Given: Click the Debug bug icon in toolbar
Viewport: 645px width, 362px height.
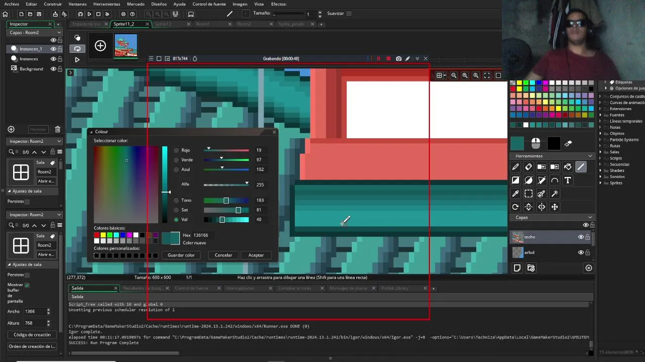Looking at the screenshot, I should coord(80,14).
